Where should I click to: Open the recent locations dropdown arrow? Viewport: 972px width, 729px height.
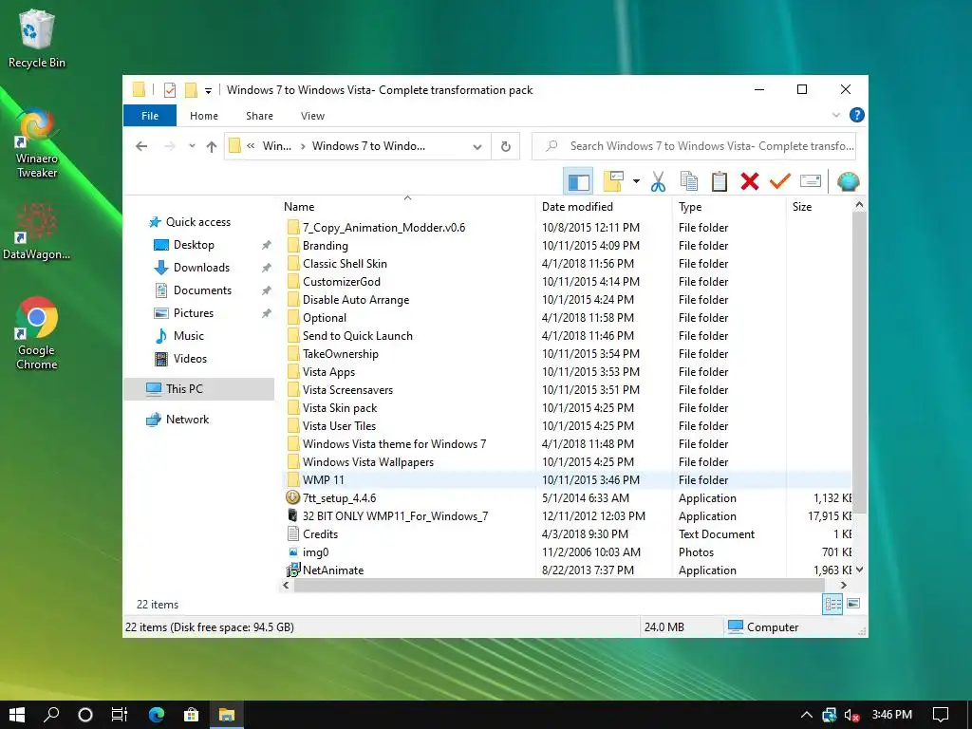[x=192, y=146]
